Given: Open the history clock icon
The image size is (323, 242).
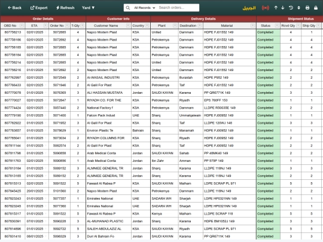Looking at the screenshot, I should coord(291,8).
